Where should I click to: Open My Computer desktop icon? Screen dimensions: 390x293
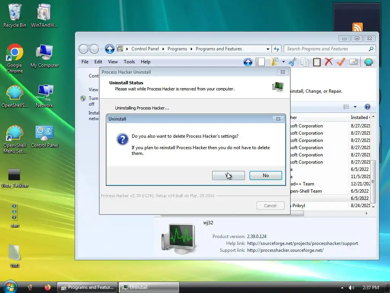(x=45, y=56)
